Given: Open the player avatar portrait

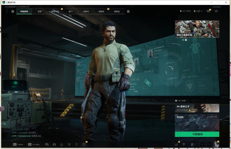Looking at the screenshot, I should (216, 144).
